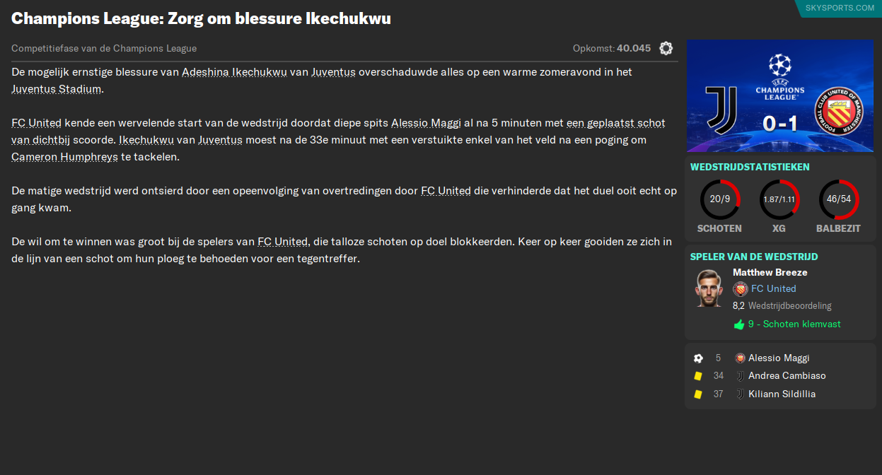Screen dimensions: 882x475
Task: Click the goal icon beside Alessio Maggi
Action: point(699,358)
